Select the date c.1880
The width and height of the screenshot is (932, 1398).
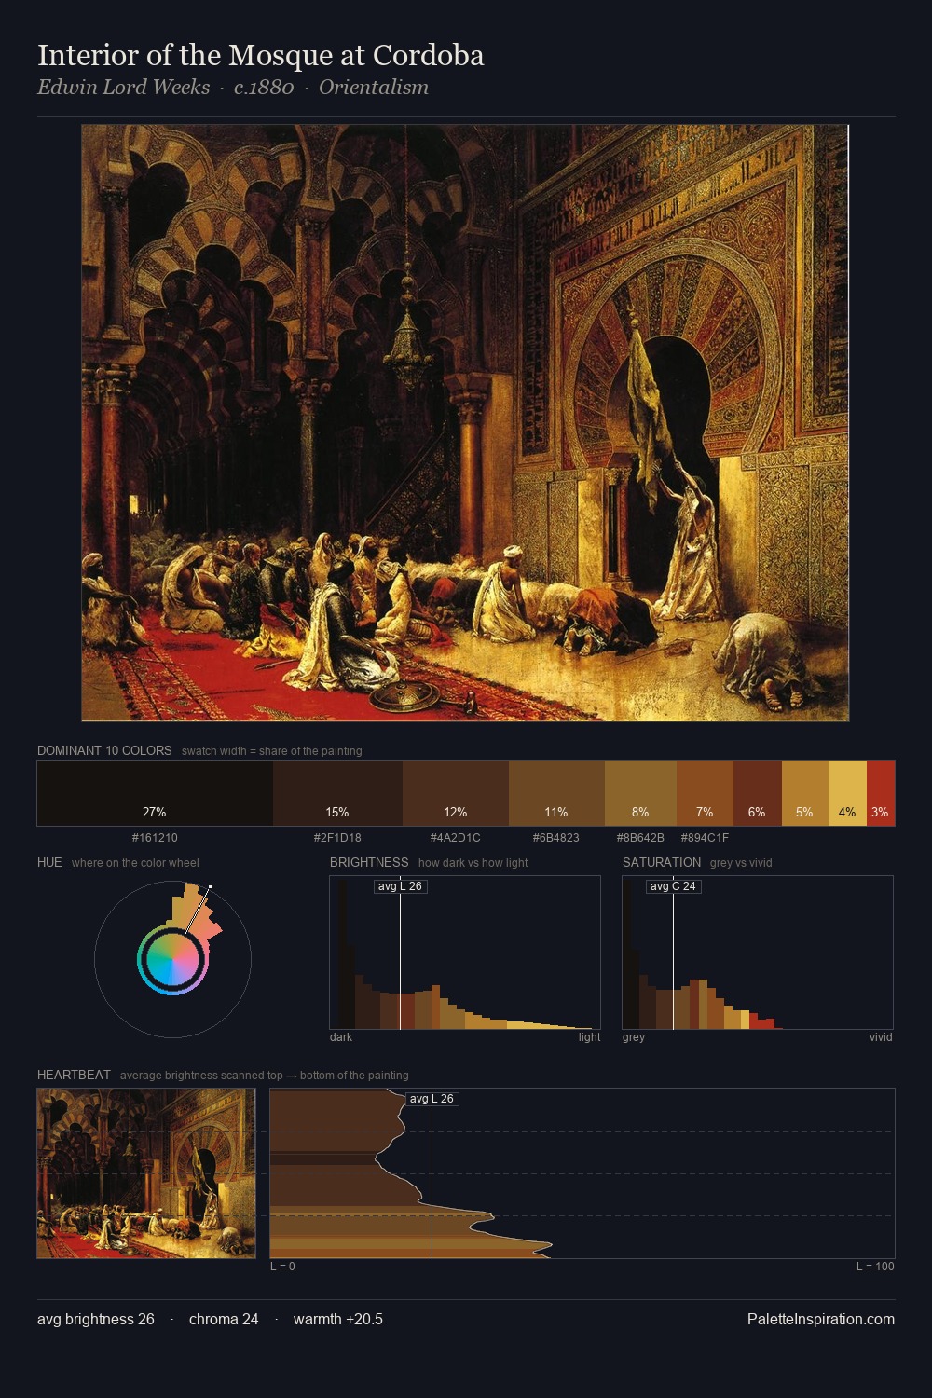[x=264, y=87]
